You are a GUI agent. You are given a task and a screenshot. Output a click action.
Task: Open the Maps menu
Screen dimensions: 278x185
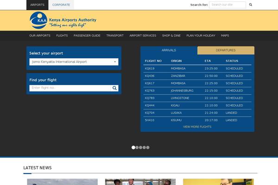click(225, 36)
